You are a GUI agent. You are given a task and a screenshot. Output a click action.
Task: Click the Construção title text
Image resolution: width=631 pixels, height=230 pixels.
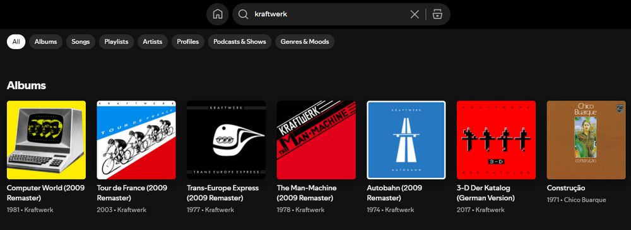(566, 188)
